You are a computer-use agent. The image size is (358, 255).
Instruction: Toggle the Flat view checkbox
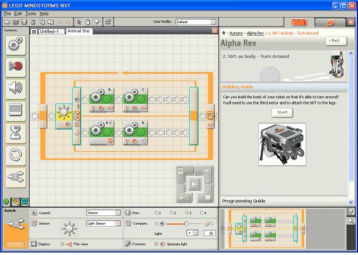tap(63, 244)
